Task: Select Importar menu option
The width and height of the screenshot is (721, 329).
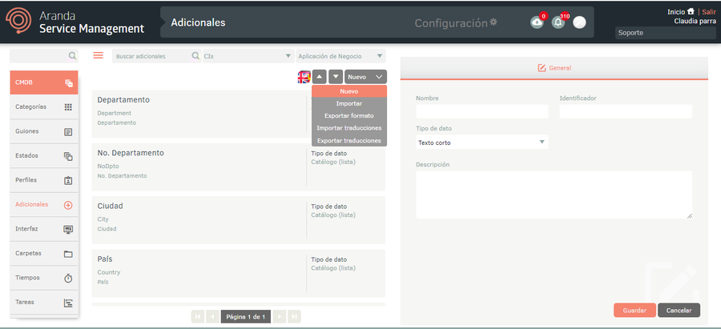Action: tap(349, 103)
